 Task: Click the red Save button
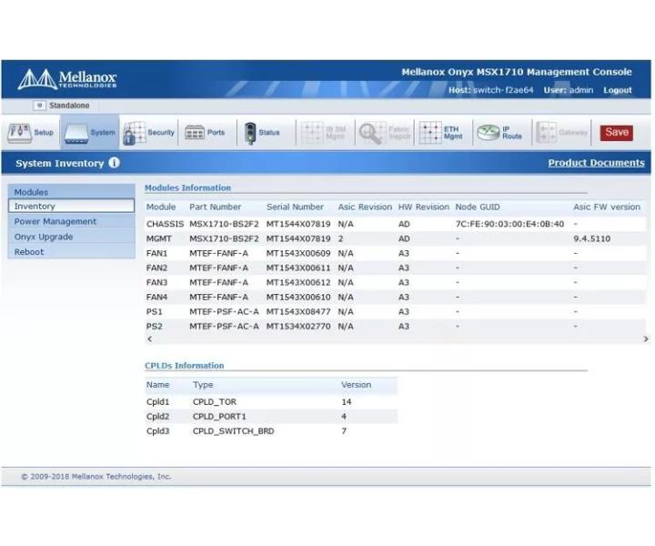[617, 133]
